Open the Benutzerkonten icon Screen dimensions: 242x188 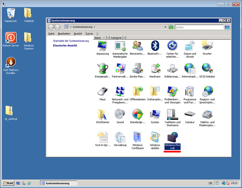(x=137, y=48)
